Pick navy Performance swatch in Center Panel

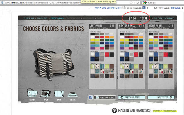click(122, 59)
